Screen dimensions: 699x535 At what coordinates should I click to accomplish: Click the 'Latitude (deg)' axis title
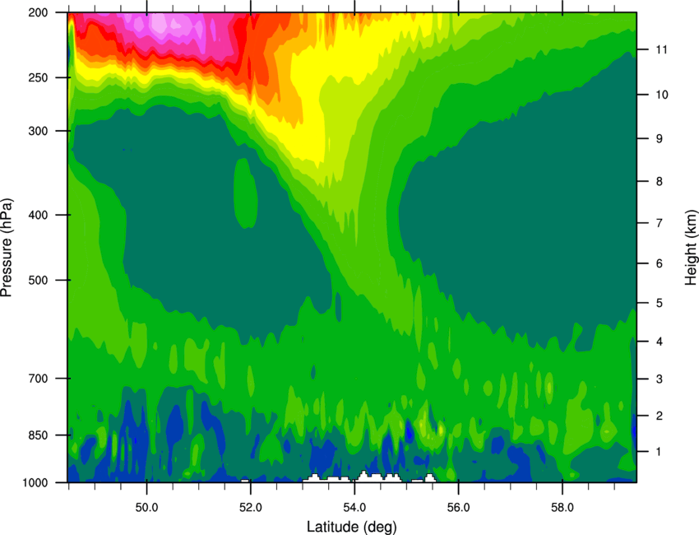point(352,527)
